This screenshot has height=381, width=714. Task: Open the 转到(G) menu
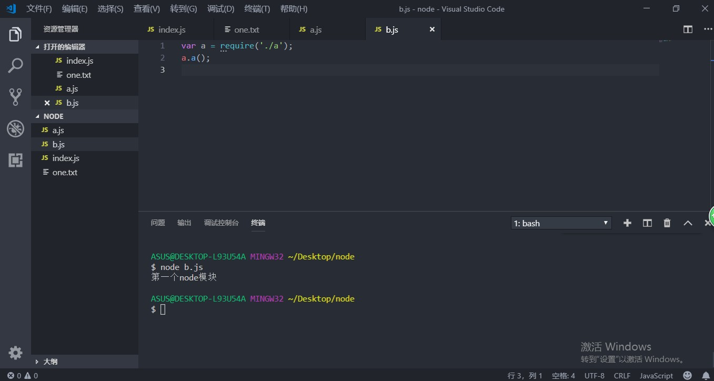click(184, 9)
